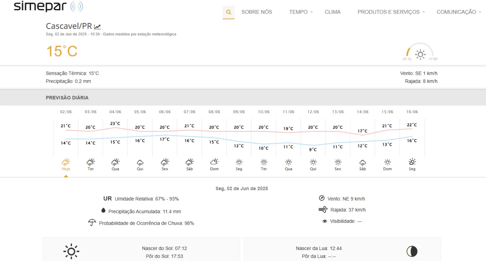Viewport: 486px width, 261px height.
Task: Click Precipitação: 0.2 mm text
Action: [x=68, y=81]
